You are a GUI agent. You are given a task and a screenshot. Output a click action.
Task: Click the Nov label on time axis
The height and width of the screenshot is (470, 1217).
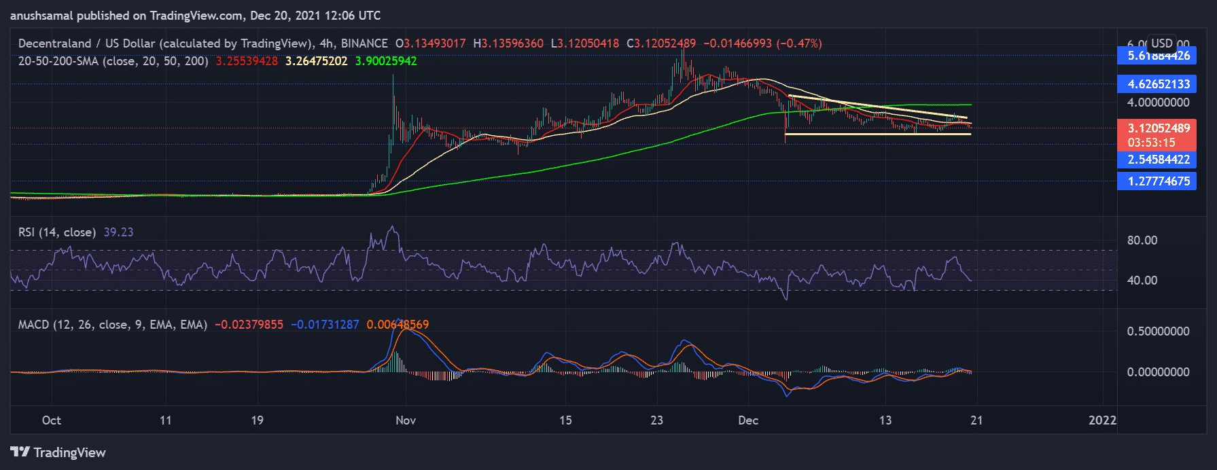point(406,420)
